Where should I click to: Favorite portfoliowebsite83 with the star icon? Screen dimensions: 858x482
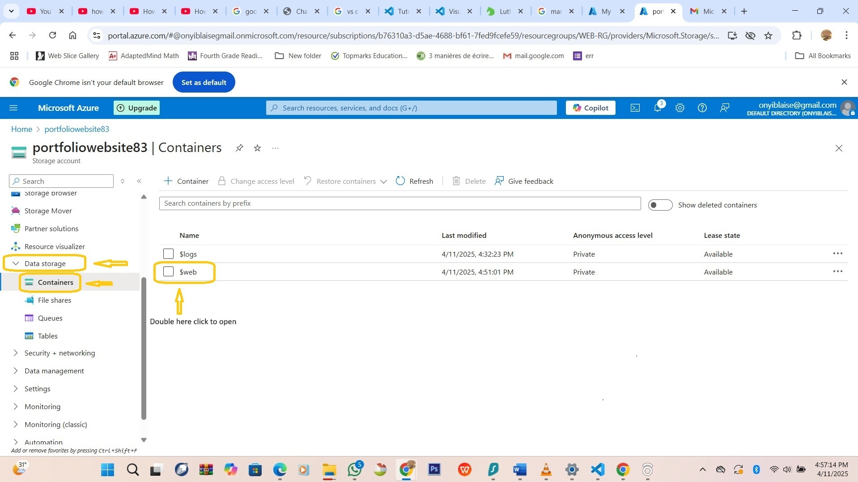click(257, 148)
